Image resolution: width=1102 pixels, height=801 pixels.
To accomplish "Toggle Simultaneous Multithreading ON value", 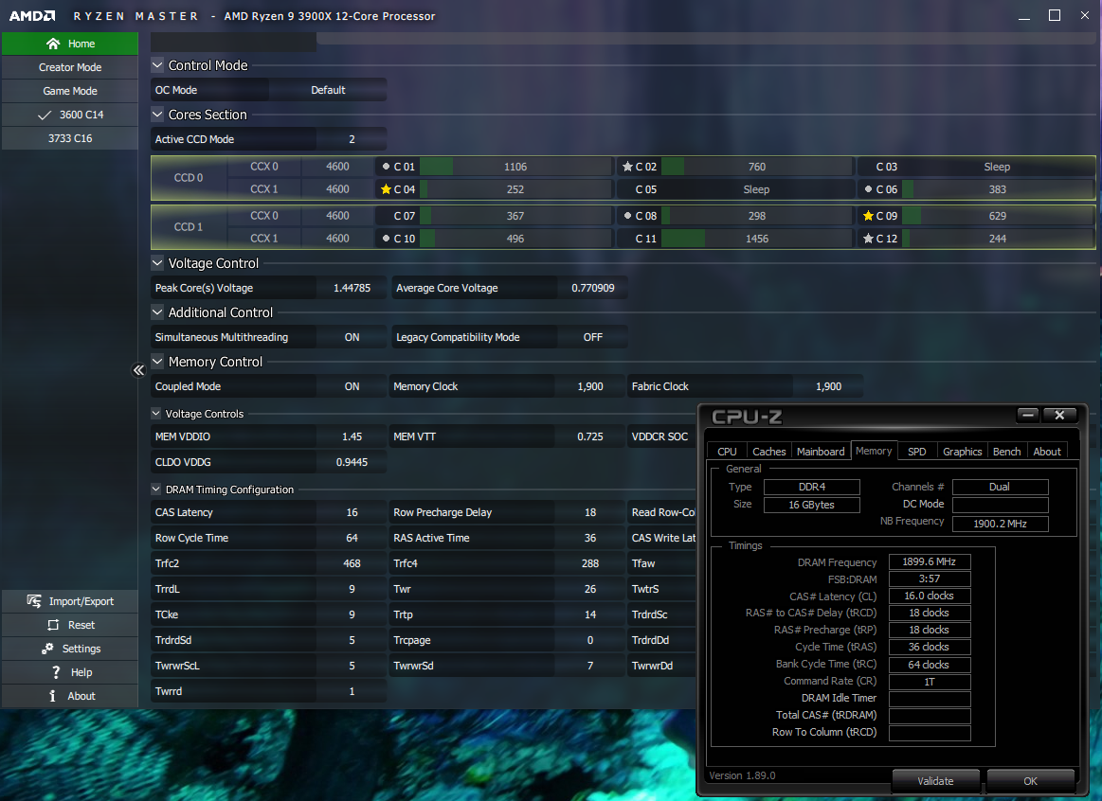I will pyautogui.click(x=352, y=337).
